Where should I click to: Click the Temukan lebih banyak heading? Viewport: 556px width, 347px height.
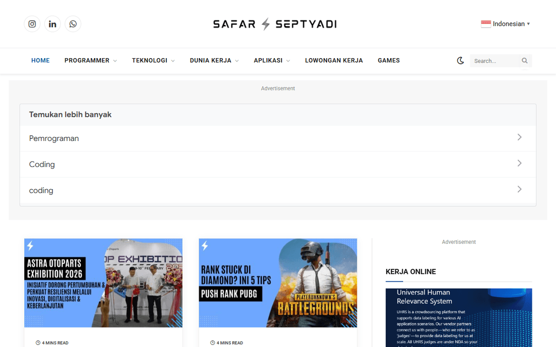(70, 115)
